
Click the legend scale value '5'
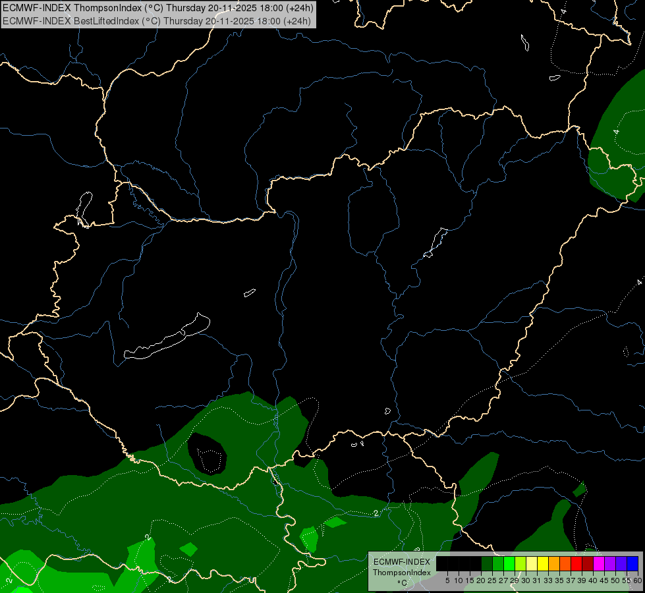coord(447,580)
